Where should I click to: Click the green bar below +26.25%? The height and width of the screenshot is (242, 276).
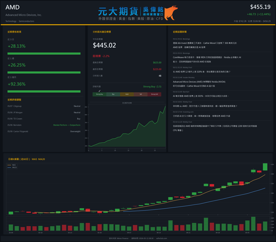coord(44,72)
